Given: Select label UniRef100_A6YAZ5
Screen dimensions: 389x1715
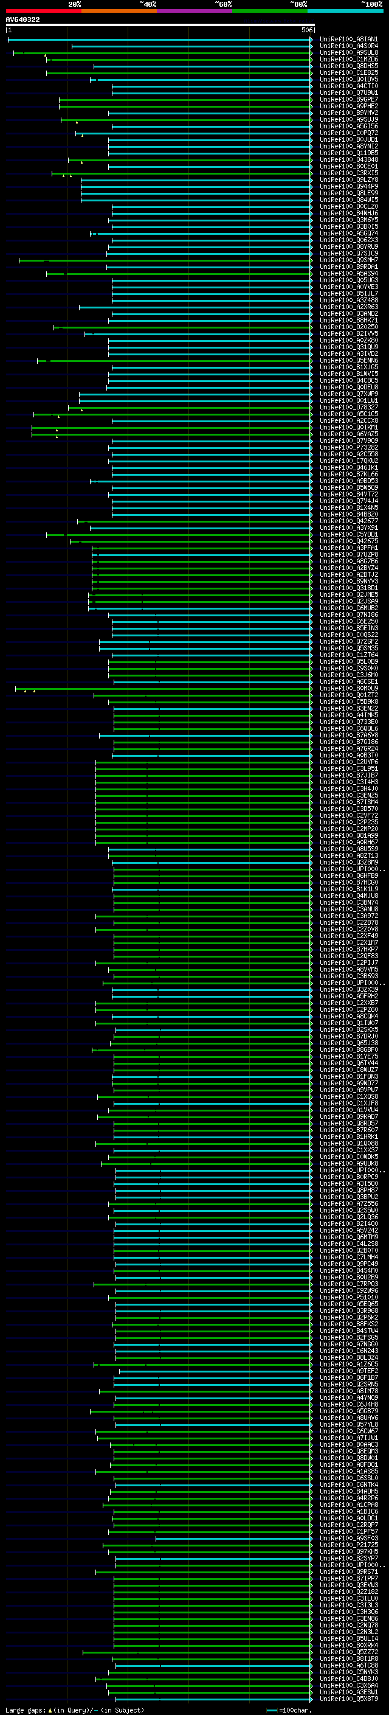Looking at the screenshot, I should pos(348,434).
